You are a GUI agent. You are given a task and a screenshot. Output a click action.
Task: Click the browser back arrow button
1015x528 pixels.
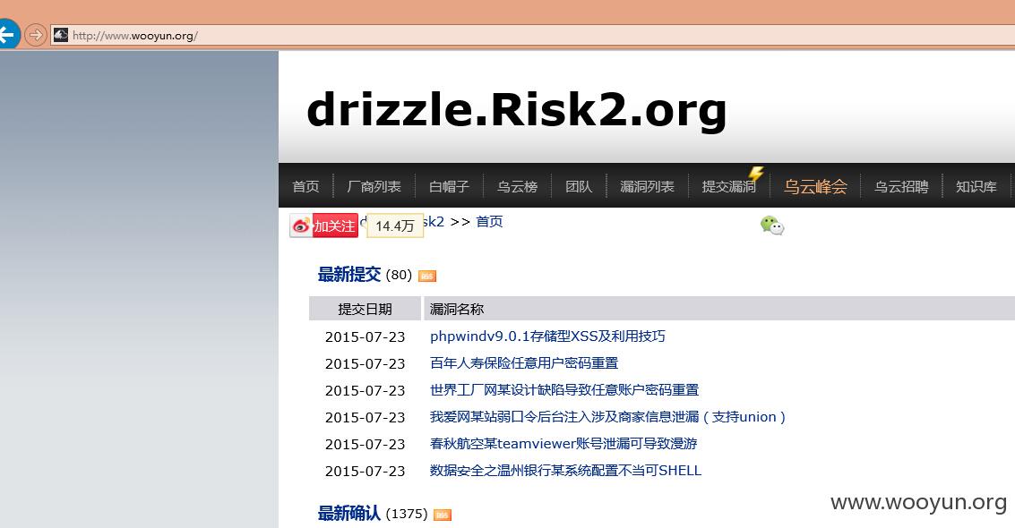point(8,34)
